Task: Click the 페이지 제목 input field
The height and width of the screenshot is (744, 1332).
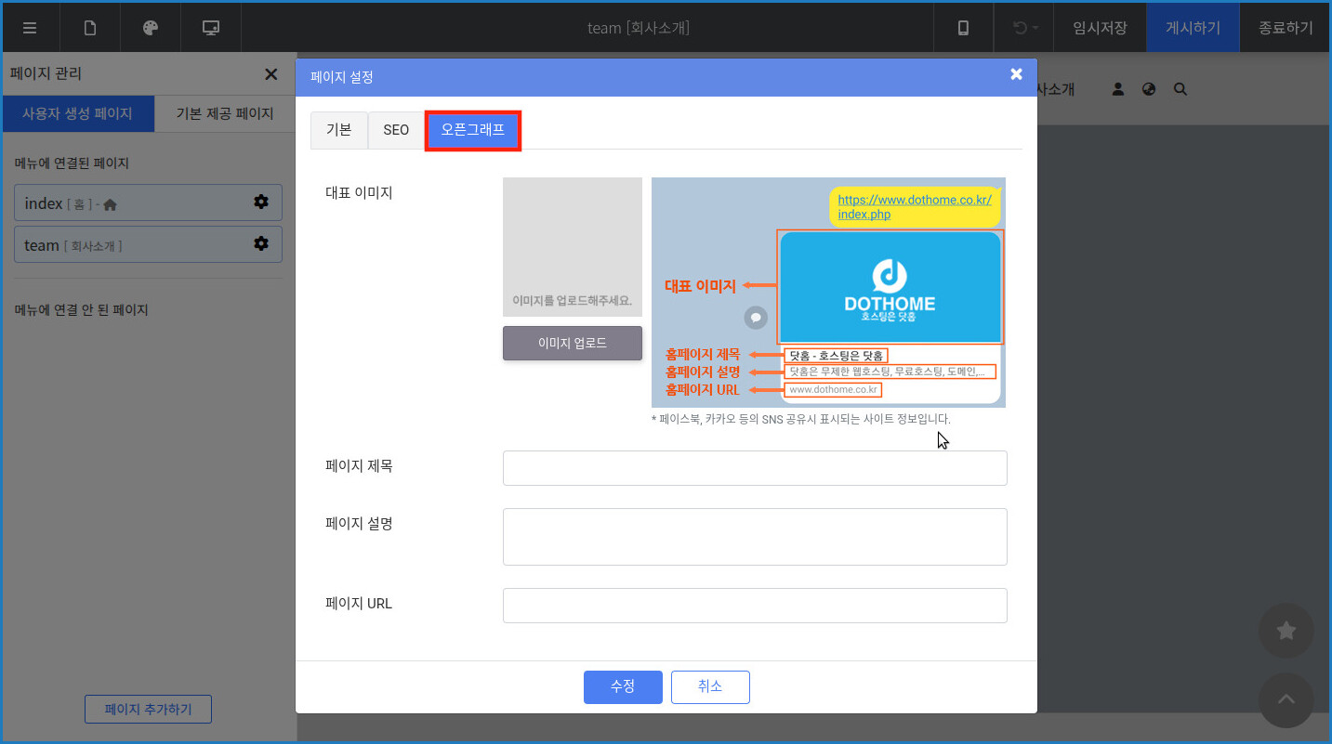Action: pos(755,468)
